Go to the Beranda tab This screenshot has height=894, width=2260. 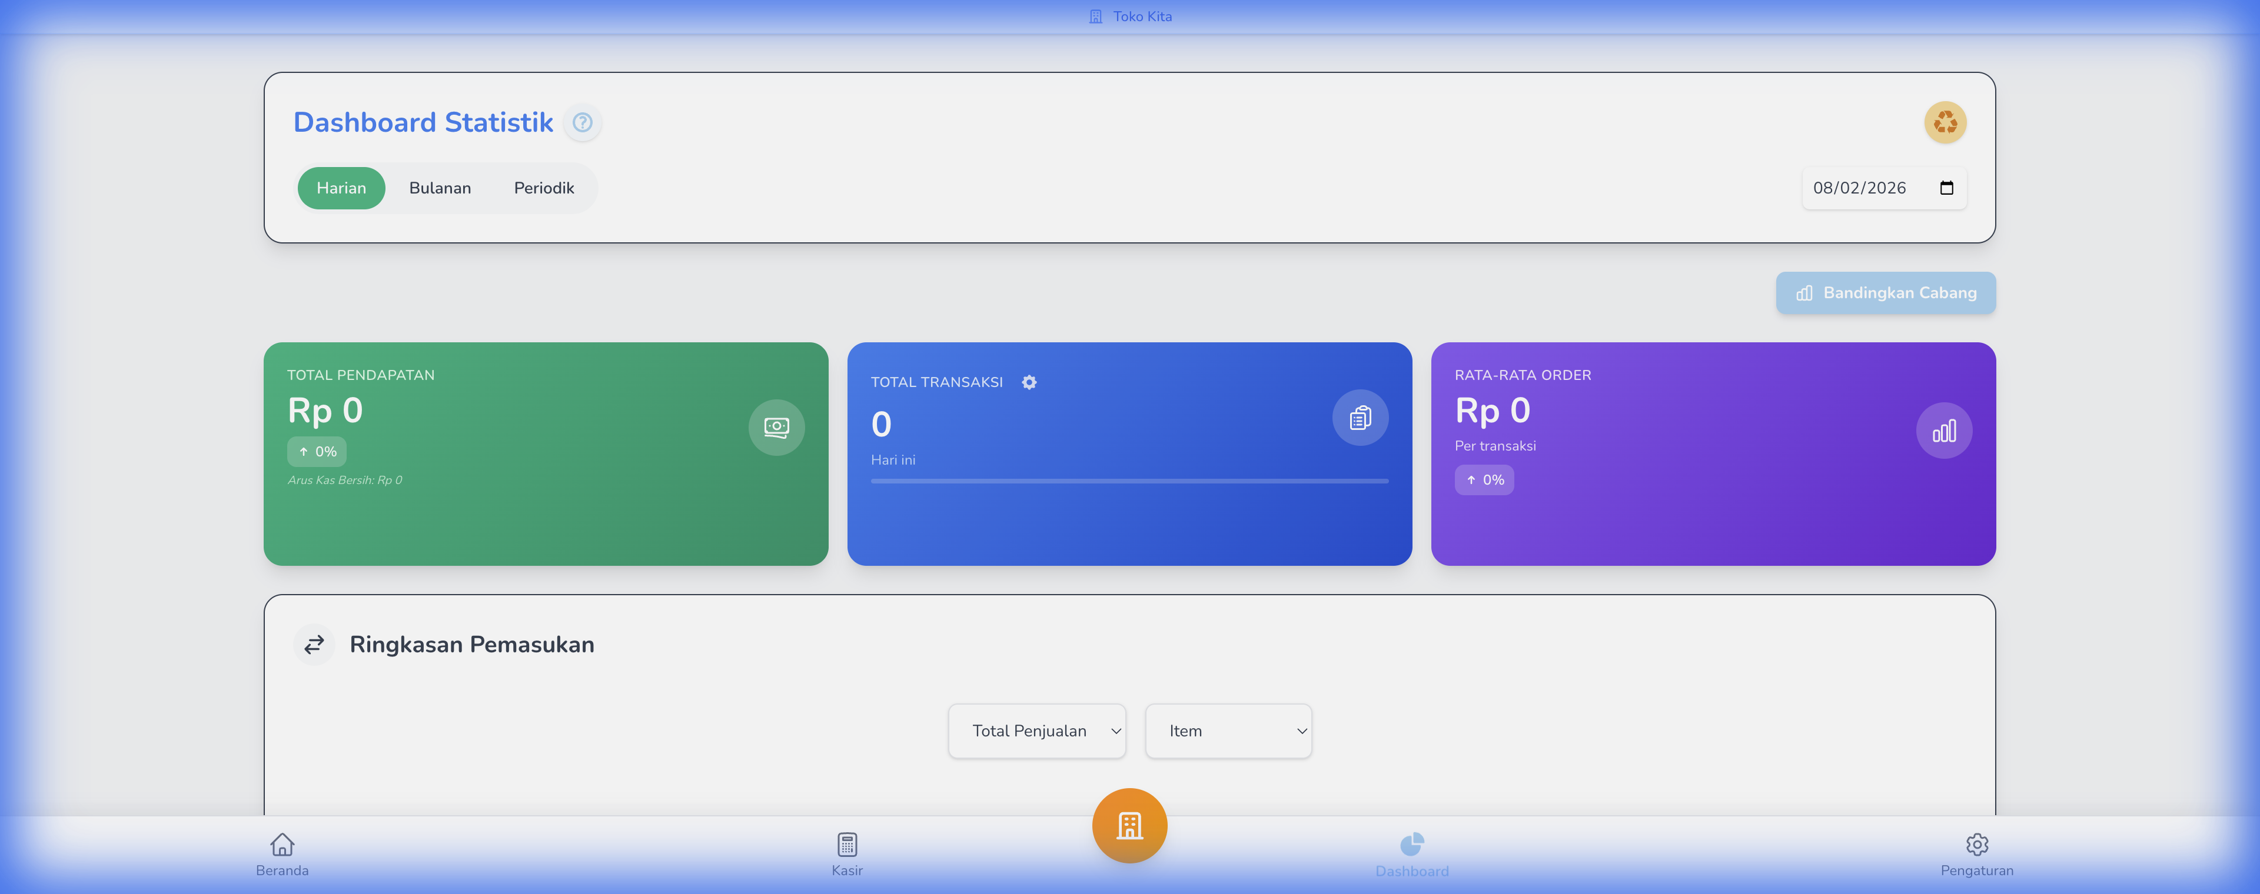[282, 853]
